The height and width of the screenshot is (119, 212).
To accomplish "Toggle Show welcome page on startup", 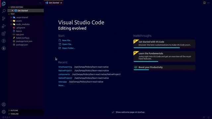I will click(x=113, y=112).
